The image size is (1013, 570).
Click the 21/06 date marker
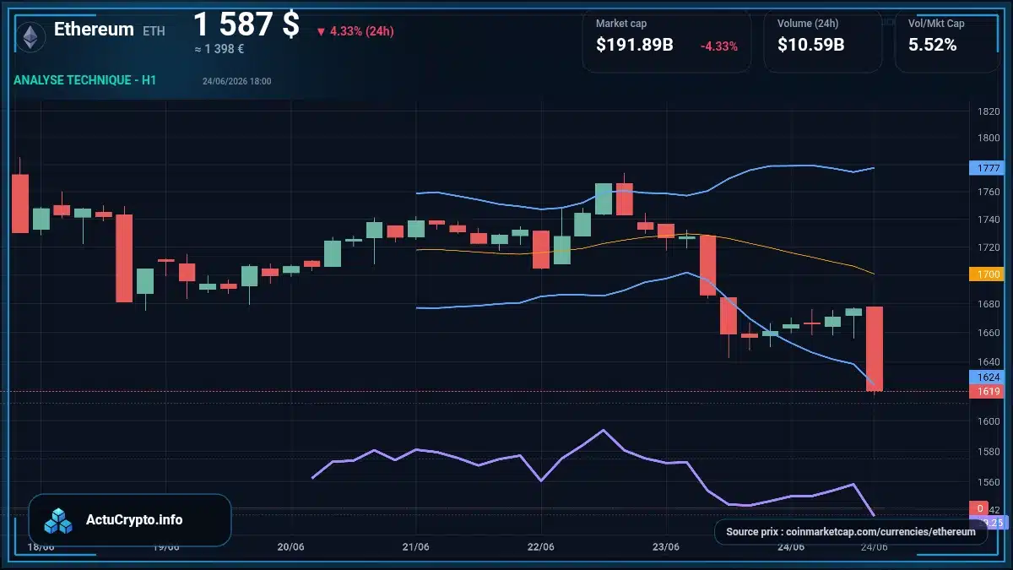(x=416, y=547)
